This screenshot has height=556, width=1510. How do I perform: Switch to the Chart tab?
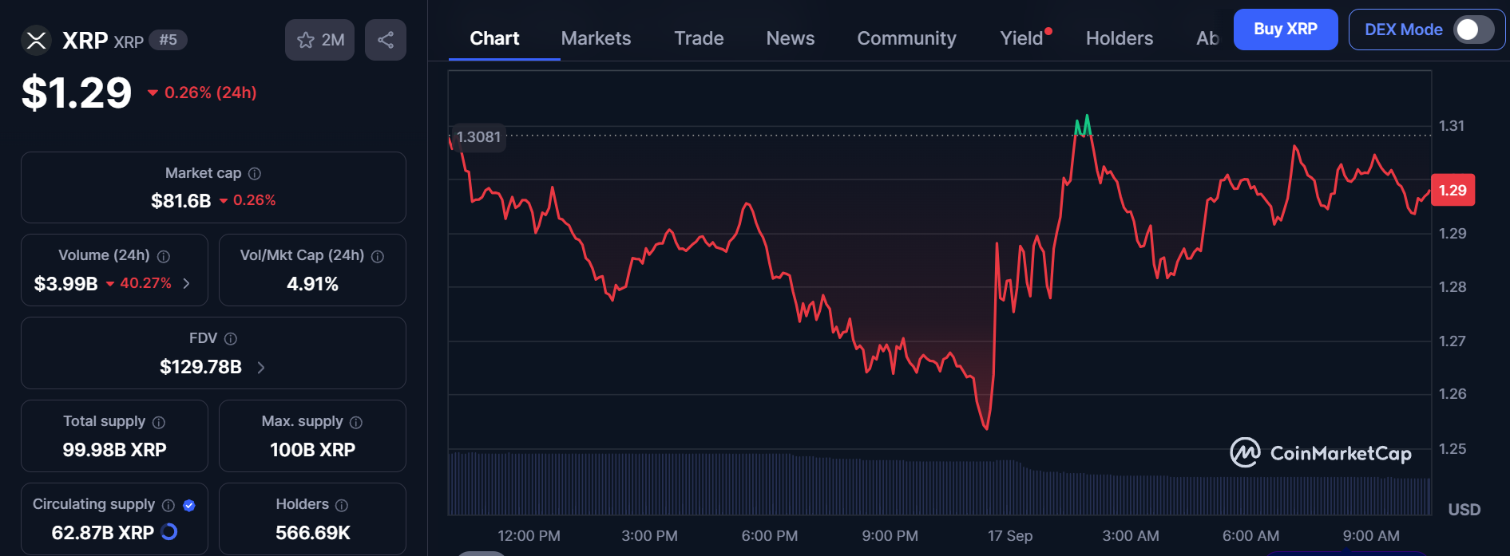494,38
